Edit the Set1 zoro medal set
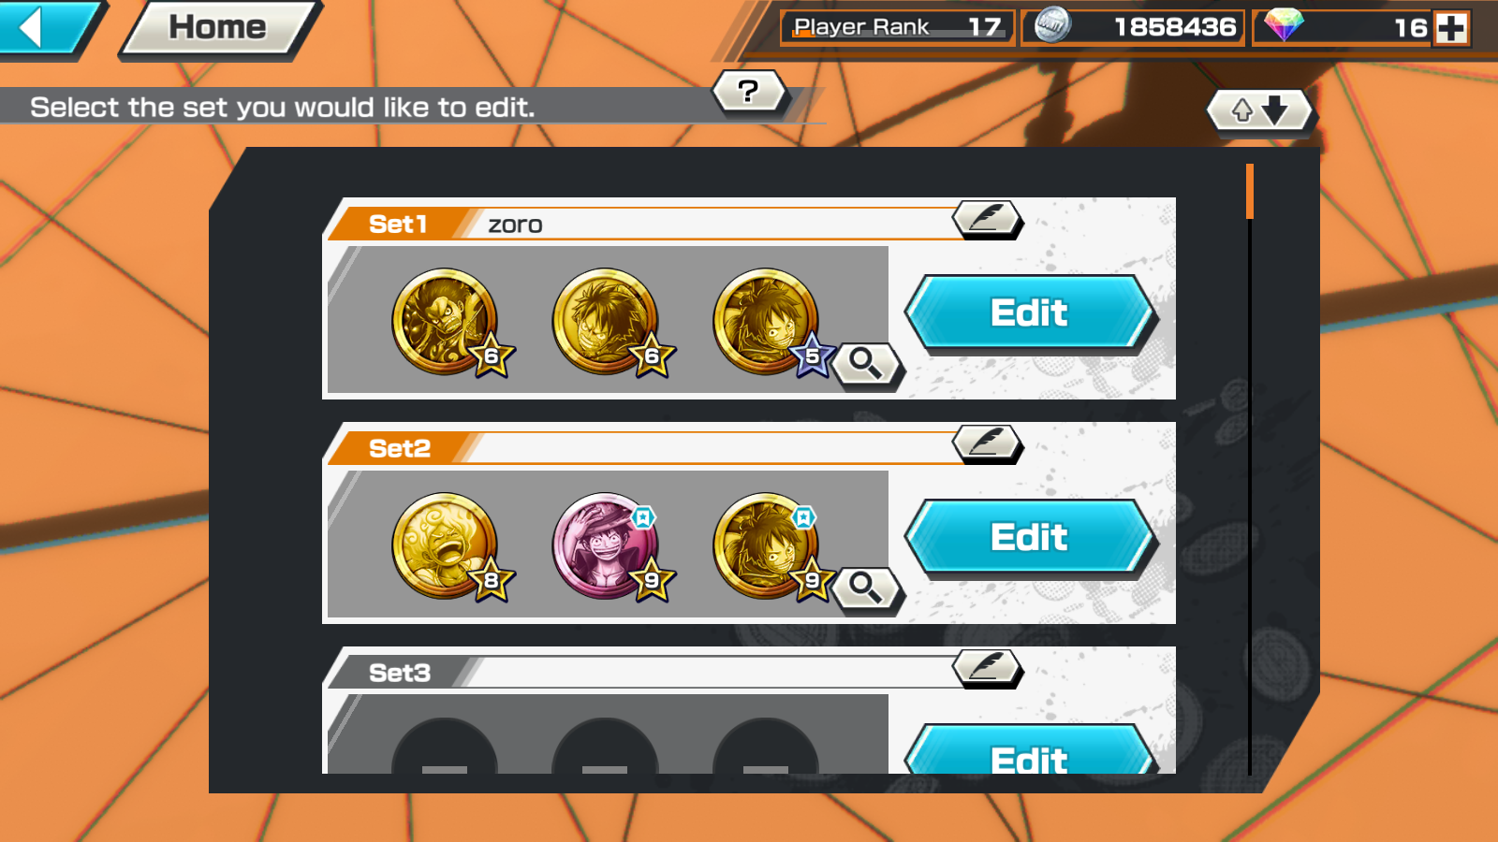Screen dimensions: 1498x842 [1030, 313]
